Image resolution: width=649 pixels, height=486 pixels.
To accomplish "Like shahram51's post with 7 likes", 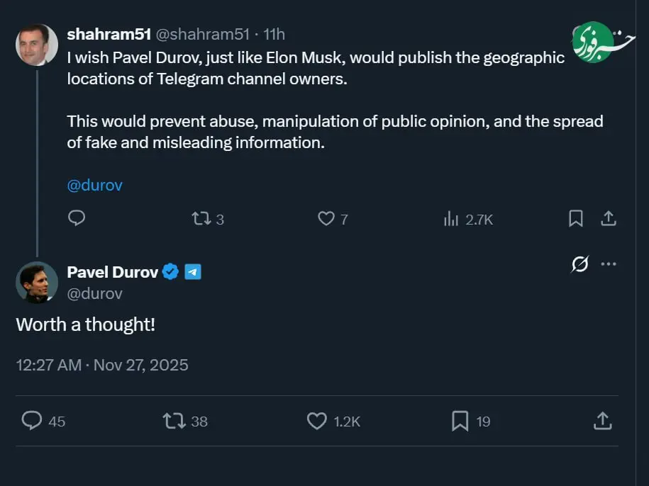I will pos(326,219).
